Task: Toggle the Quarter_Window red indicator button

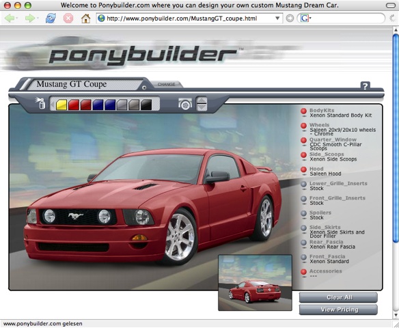Action: click(x=303, y=141)
